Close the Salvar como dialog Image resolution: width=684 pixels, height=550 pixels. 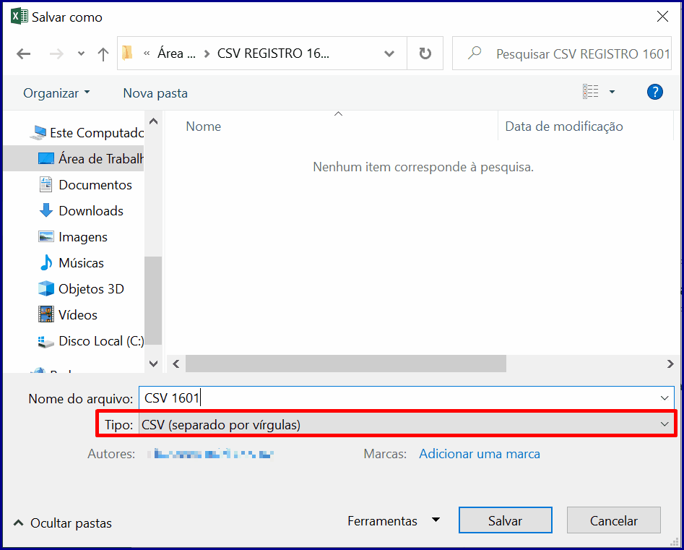point(662,17)
